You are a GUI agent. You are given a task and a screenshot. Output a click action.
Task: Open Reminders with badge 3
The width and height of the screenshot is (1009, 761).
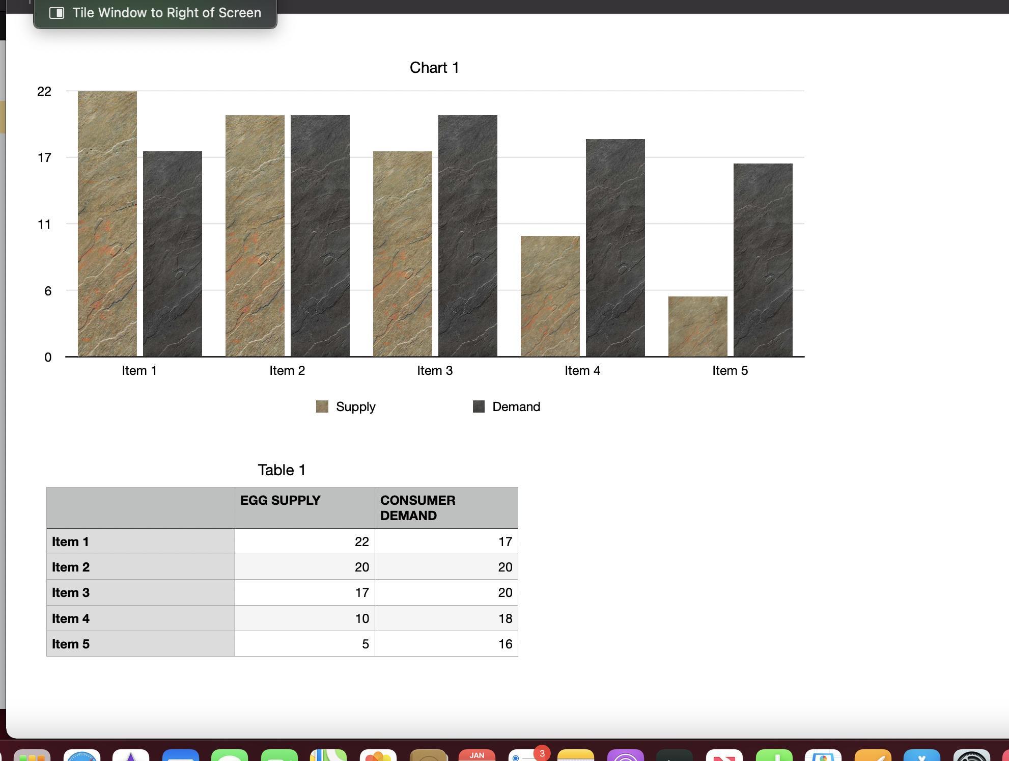coord(526,756)
